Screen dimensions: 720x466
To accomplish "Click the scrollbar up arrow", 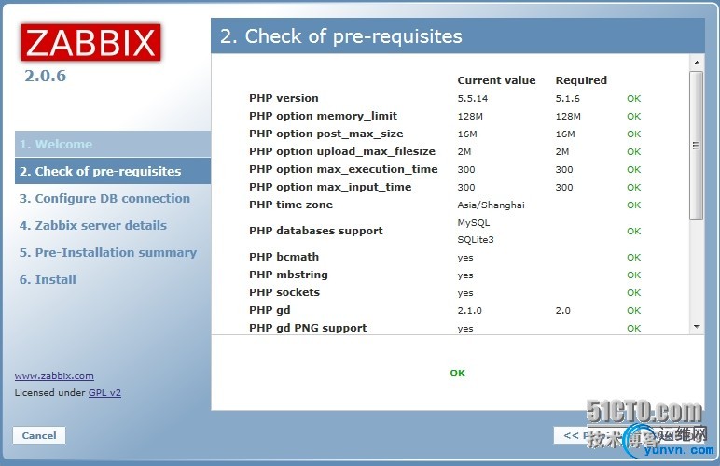I will tap(697, 62).
